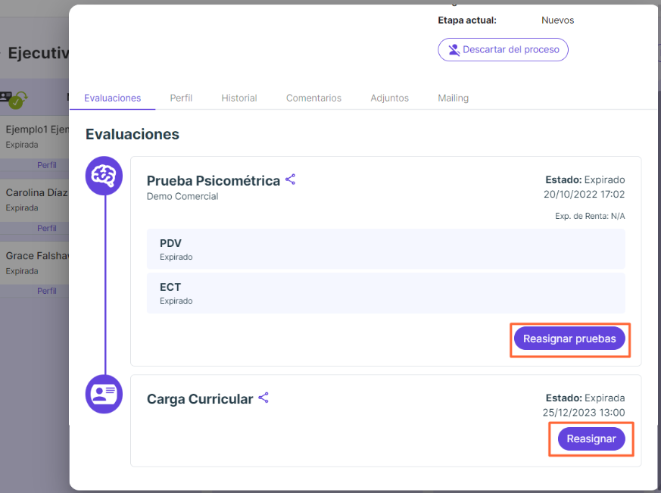Select the ECT test row

(x=385, y=293)
